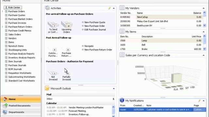
Task: Click the New Purchase Return Order link
Action: [98, 50]
